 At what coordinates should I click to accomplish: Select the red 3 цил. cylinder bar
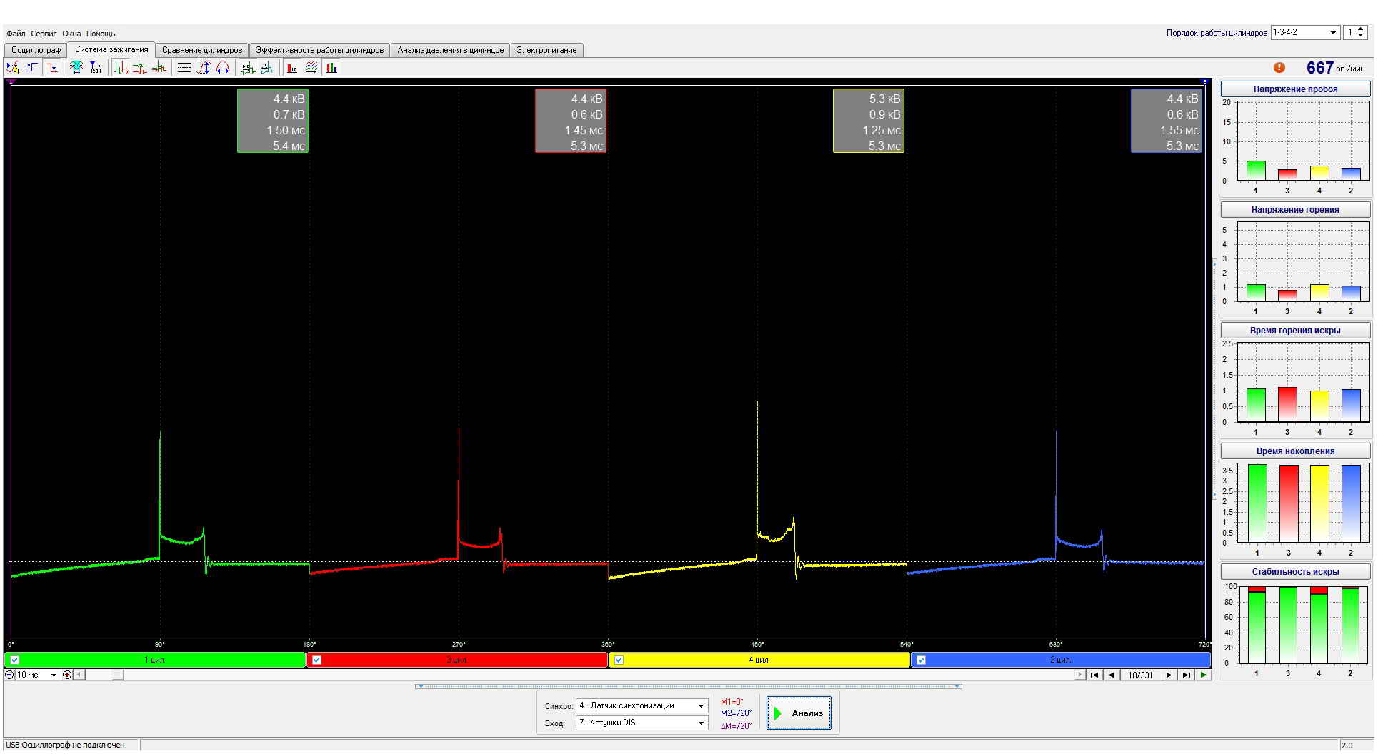pos(457,660)
